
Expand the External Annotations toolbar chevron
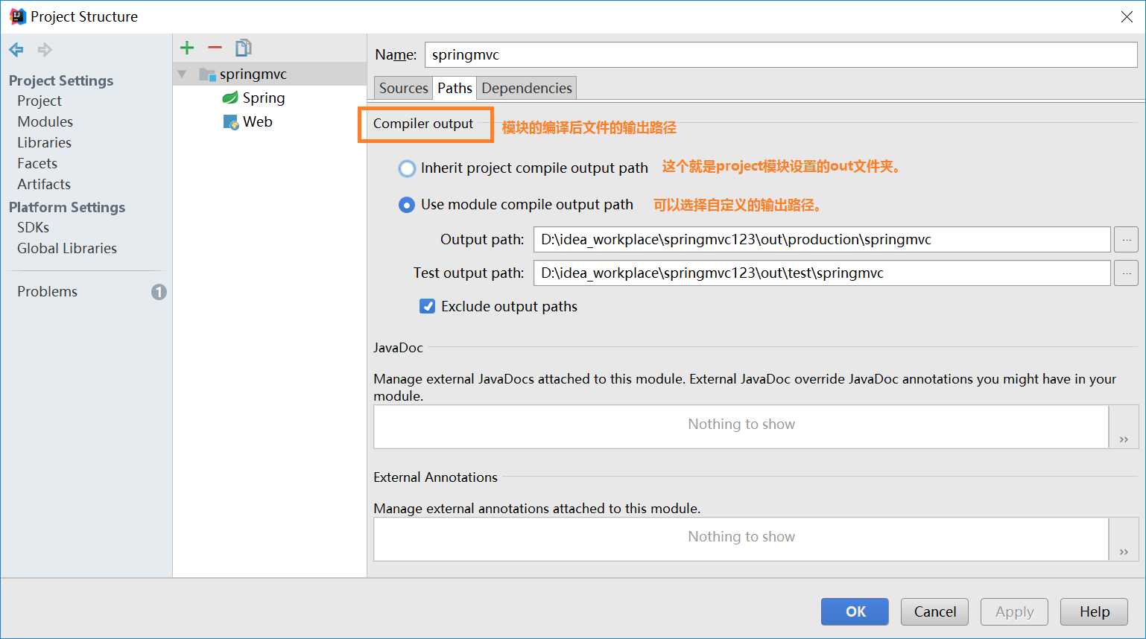[1124, 552]
